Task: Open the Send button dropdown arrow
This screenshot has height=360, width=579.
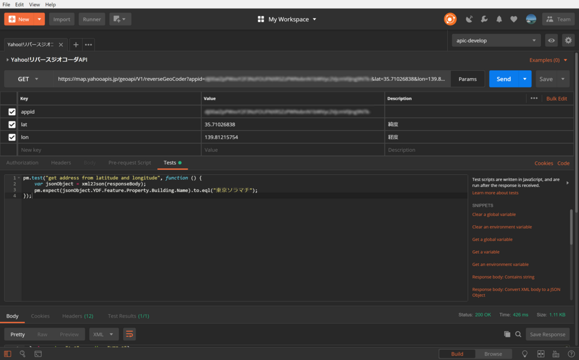Action: click(x=525, y=79)
